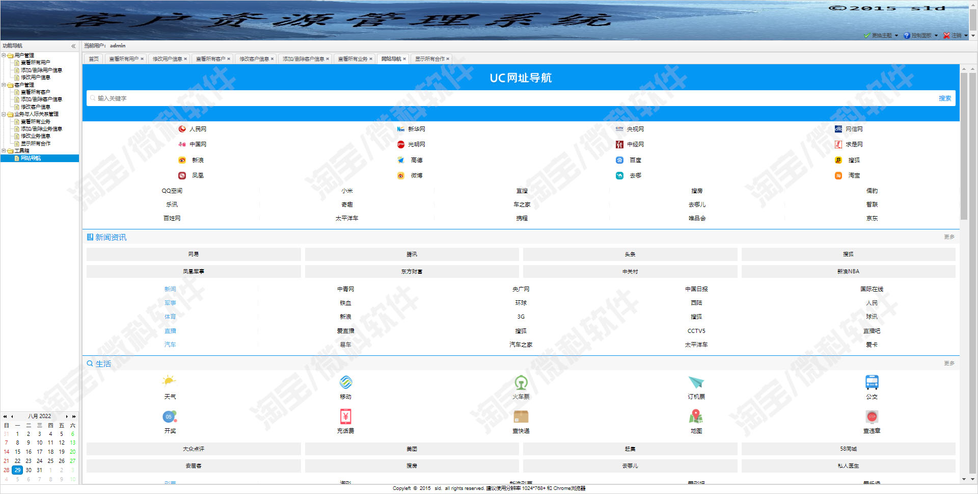Image resolution: width=978 pixels, height=494 pixels.
Task: Go to previous year in calendar
Action: pos(5,417)
